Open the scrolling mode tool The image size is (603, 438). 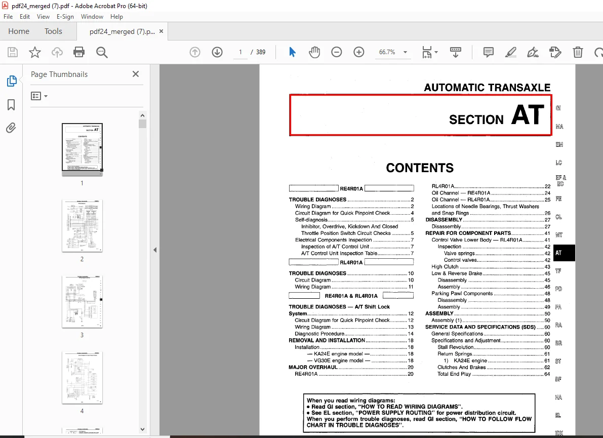(456, 52)
